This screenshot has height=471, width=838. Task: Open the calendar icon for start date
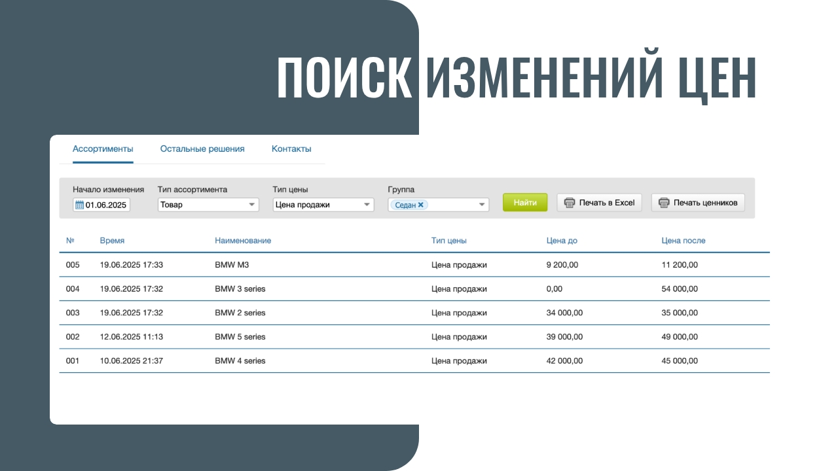[x=79, y=205]
